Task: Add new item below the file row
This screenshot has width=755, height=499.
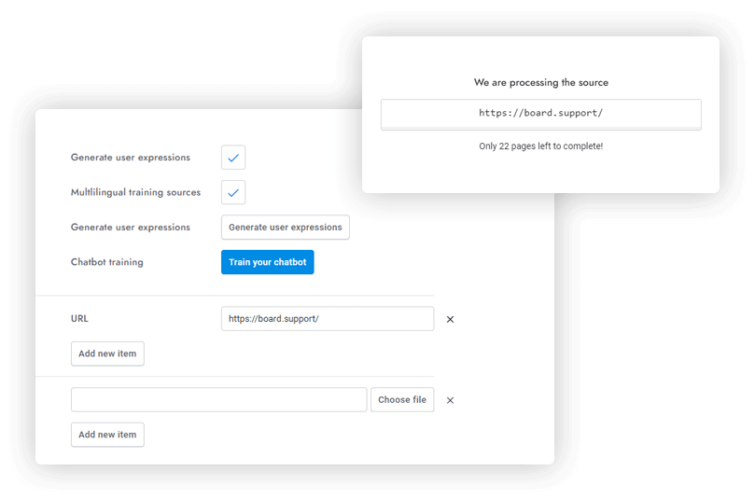Action: [107, 435]
